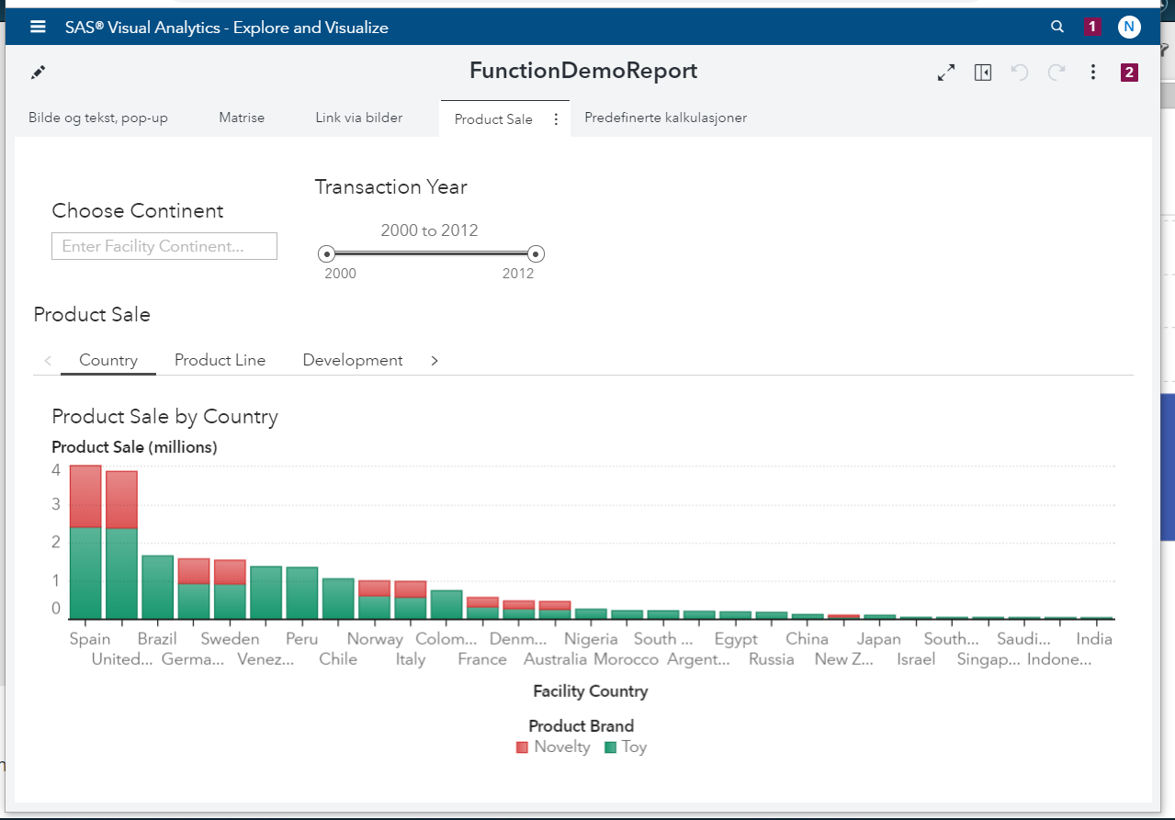Image resolution: width=1175 pixels, height=820 pixels.
Task: Open the application side menu (hamburger icon)
Action: tap(37, 27)
